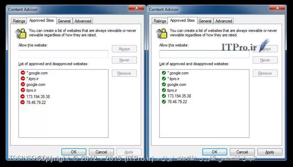Click the Never button in left window
Image resolution: width=293 pixels, height=167 pixels.
[x=124, y=60]
